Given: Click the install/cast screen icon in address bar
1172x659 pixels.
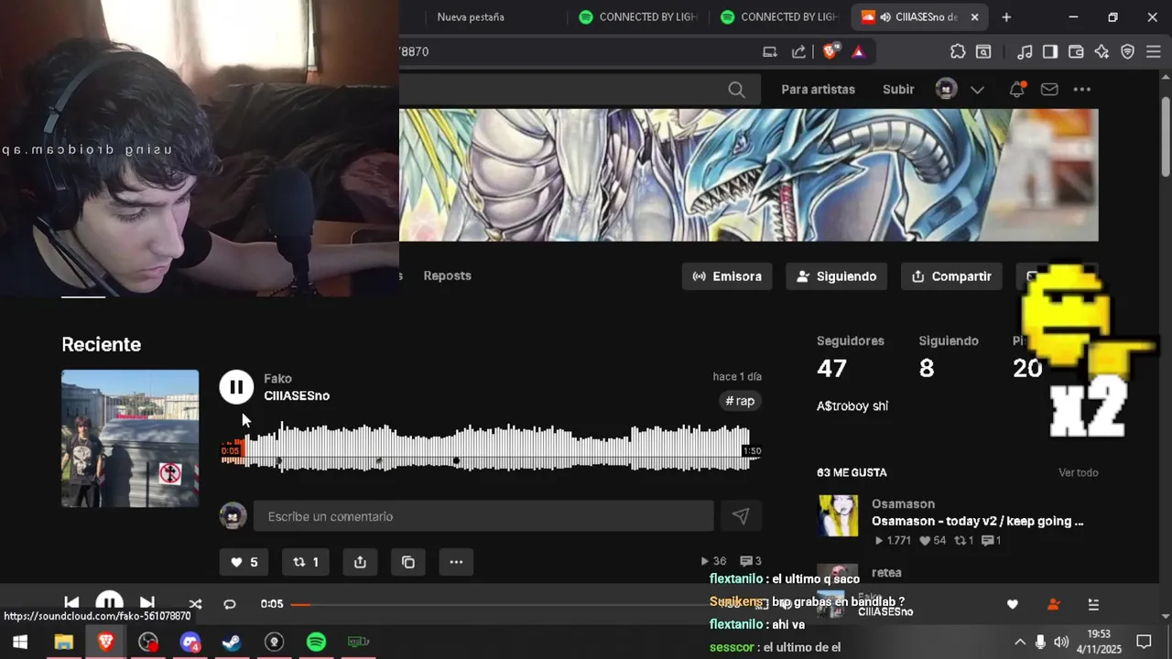Looking at the screenshot, I should [770, 51].
